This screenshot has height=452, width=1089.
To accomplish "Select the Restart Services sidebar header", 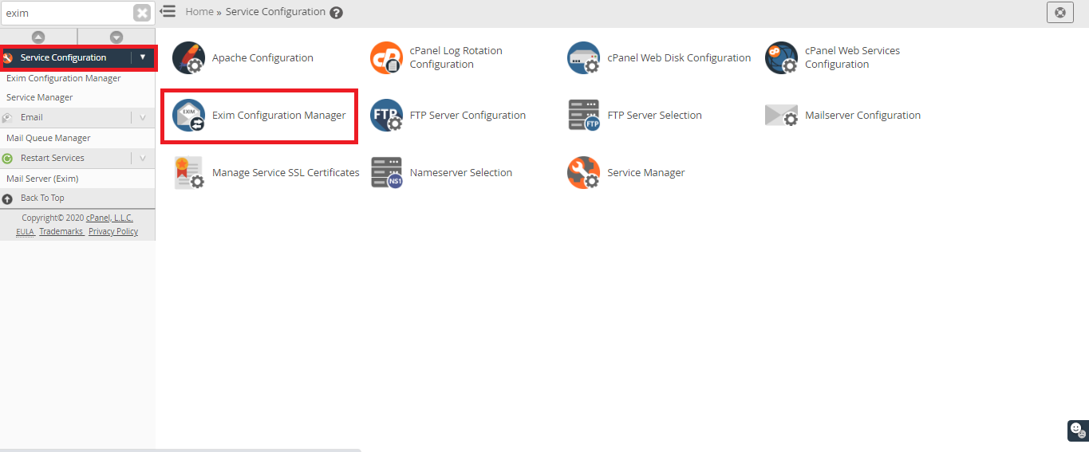I will pyautogui.click(x=77, y=158).
